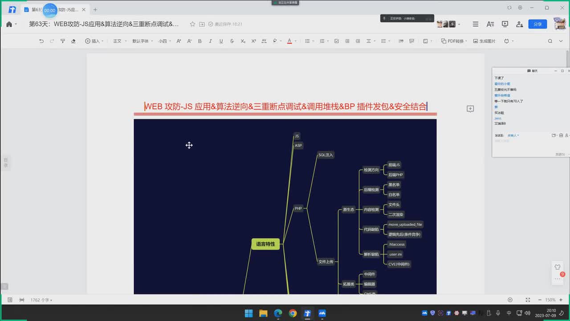Open the text alignment dropdown

coord(370,41)
